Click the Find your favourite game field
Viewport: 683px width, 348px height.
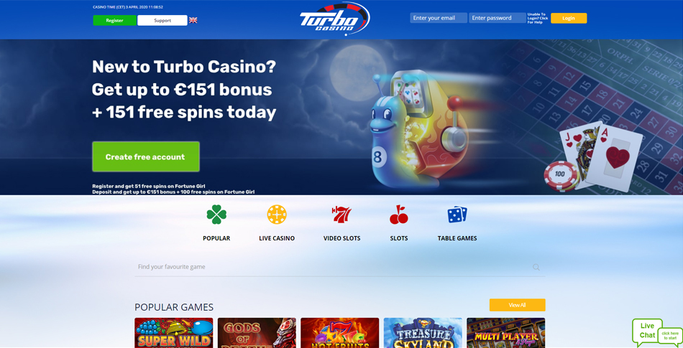[340, 267]
